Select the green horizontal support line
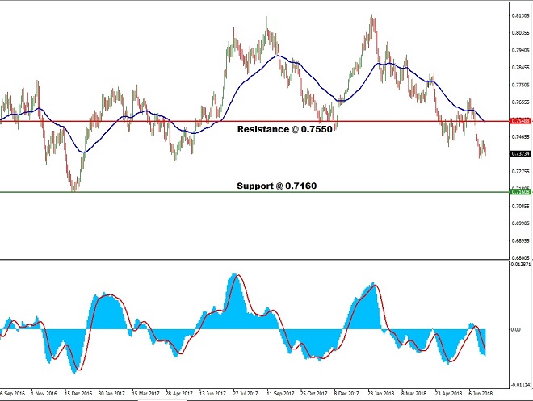This screenshot has width=533, height=401. coord(254,192)
